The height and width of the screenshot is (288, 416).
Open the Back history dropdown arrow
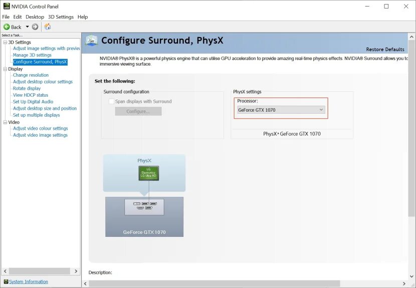(27, 27)
